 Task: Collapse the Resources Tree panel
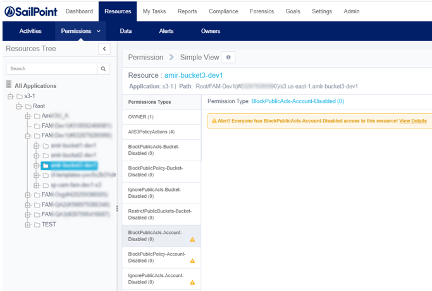tap(104, 49)
